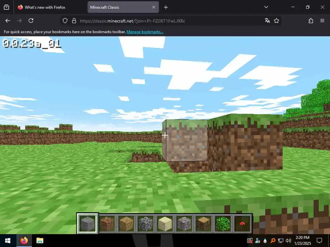The image size is (330, 247).
Task: Reload the Minecraft Classic page
Action: point(31,21)
